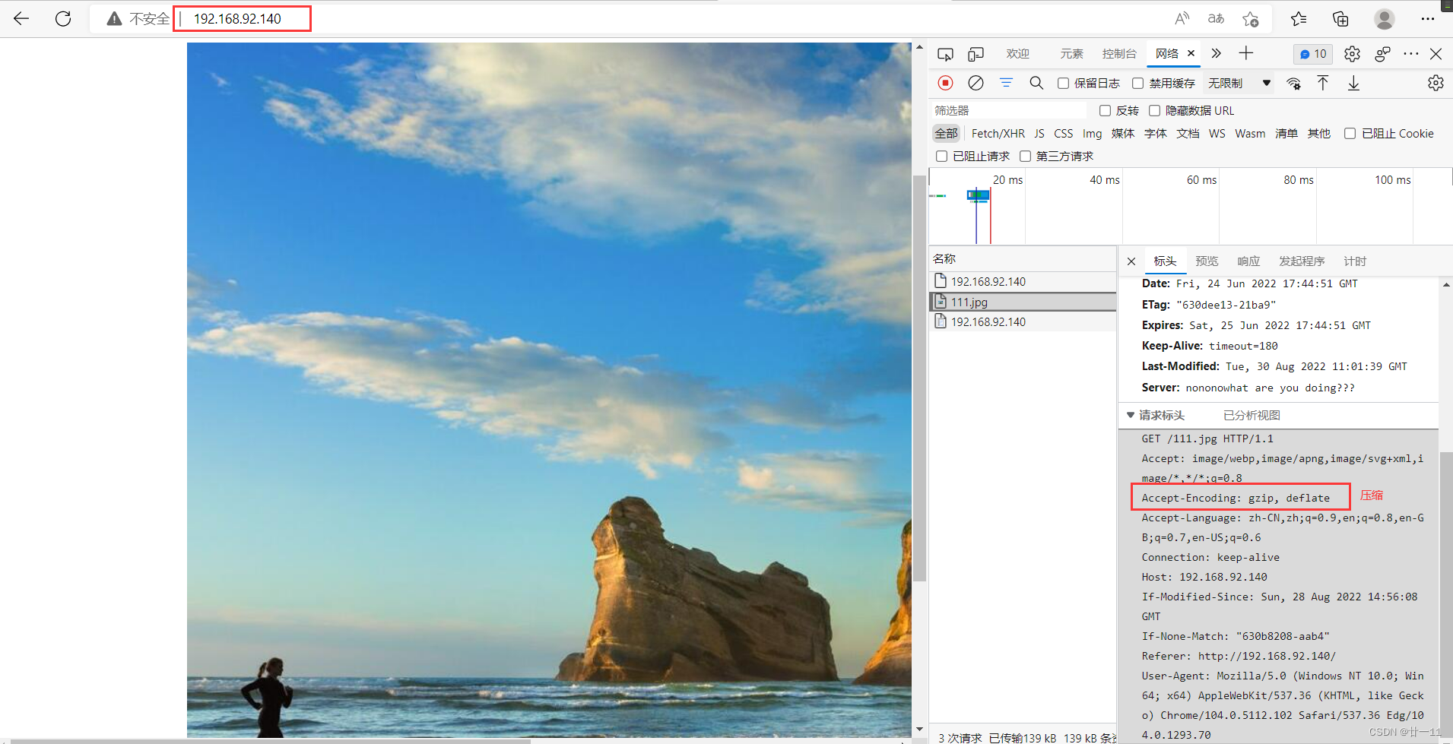Toggle 隐藏数据 URL checkbox

tap(1155, 111)
